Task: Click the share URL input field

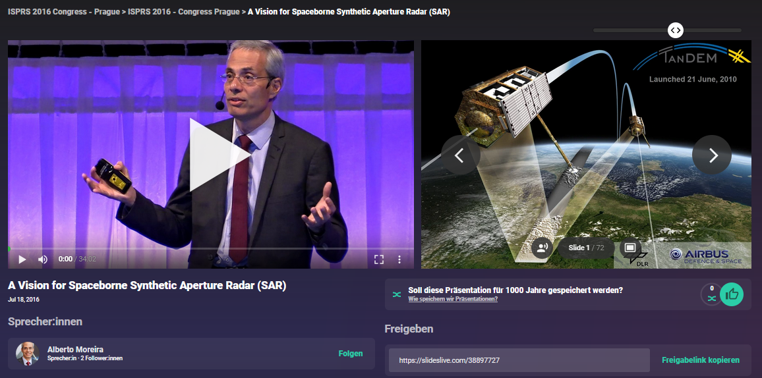Action: point(519,360)
